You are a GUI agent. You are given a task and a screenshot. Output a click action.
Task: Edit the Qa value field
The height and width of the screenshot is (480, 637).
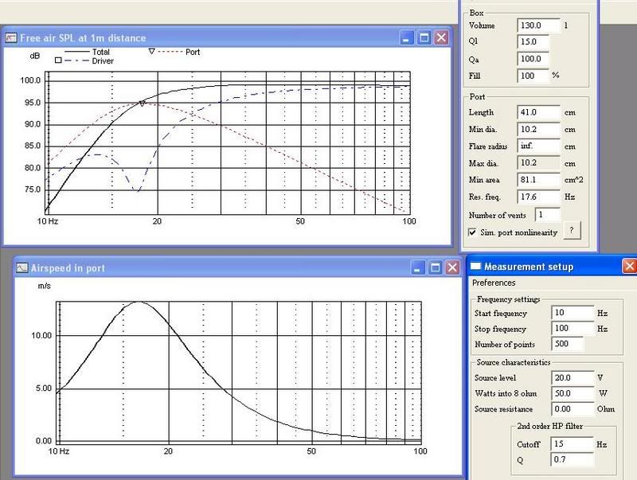[533, 59]
